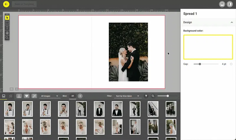This screenshot has width=236, height=140.
Task: Select thumbnail of bride having makeup applied
Action: point(27,127)
